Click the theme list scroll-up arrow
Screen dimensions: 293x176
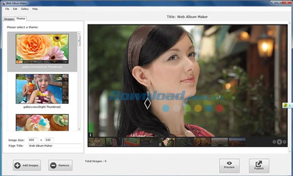[x=79, y=34]
